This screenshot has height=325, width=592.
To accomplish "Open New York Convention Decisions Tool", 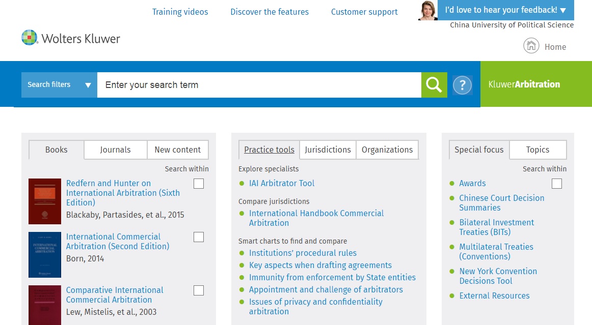I will [498, 276].
